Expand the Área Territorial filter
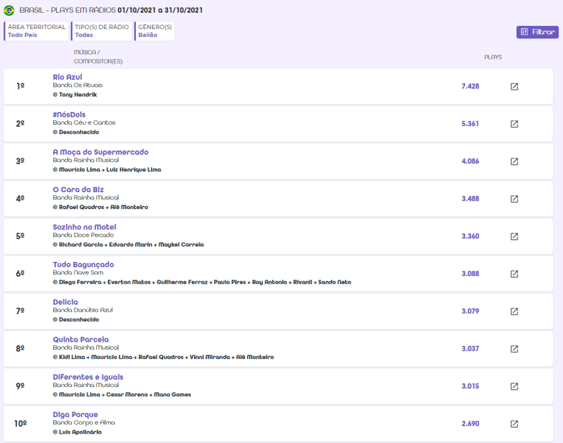This screenshot has height=443, width=563. coord(36,31)
